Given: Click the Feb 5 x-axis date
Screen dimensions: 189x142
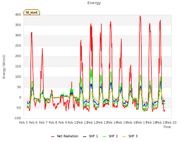Looking at the screenshot, I should click(x=24, y=122).
